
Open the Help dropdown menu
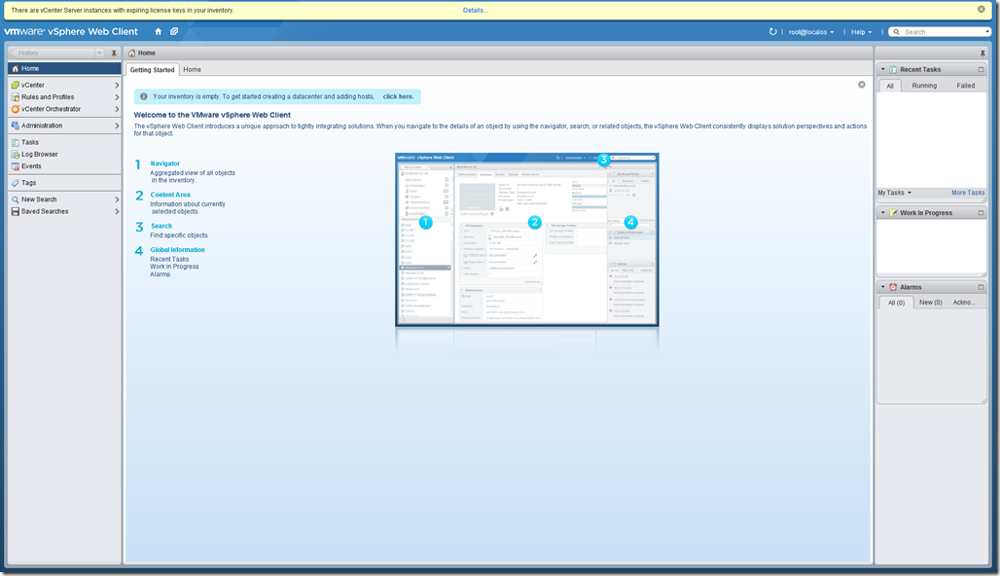[x=862, y=32]
